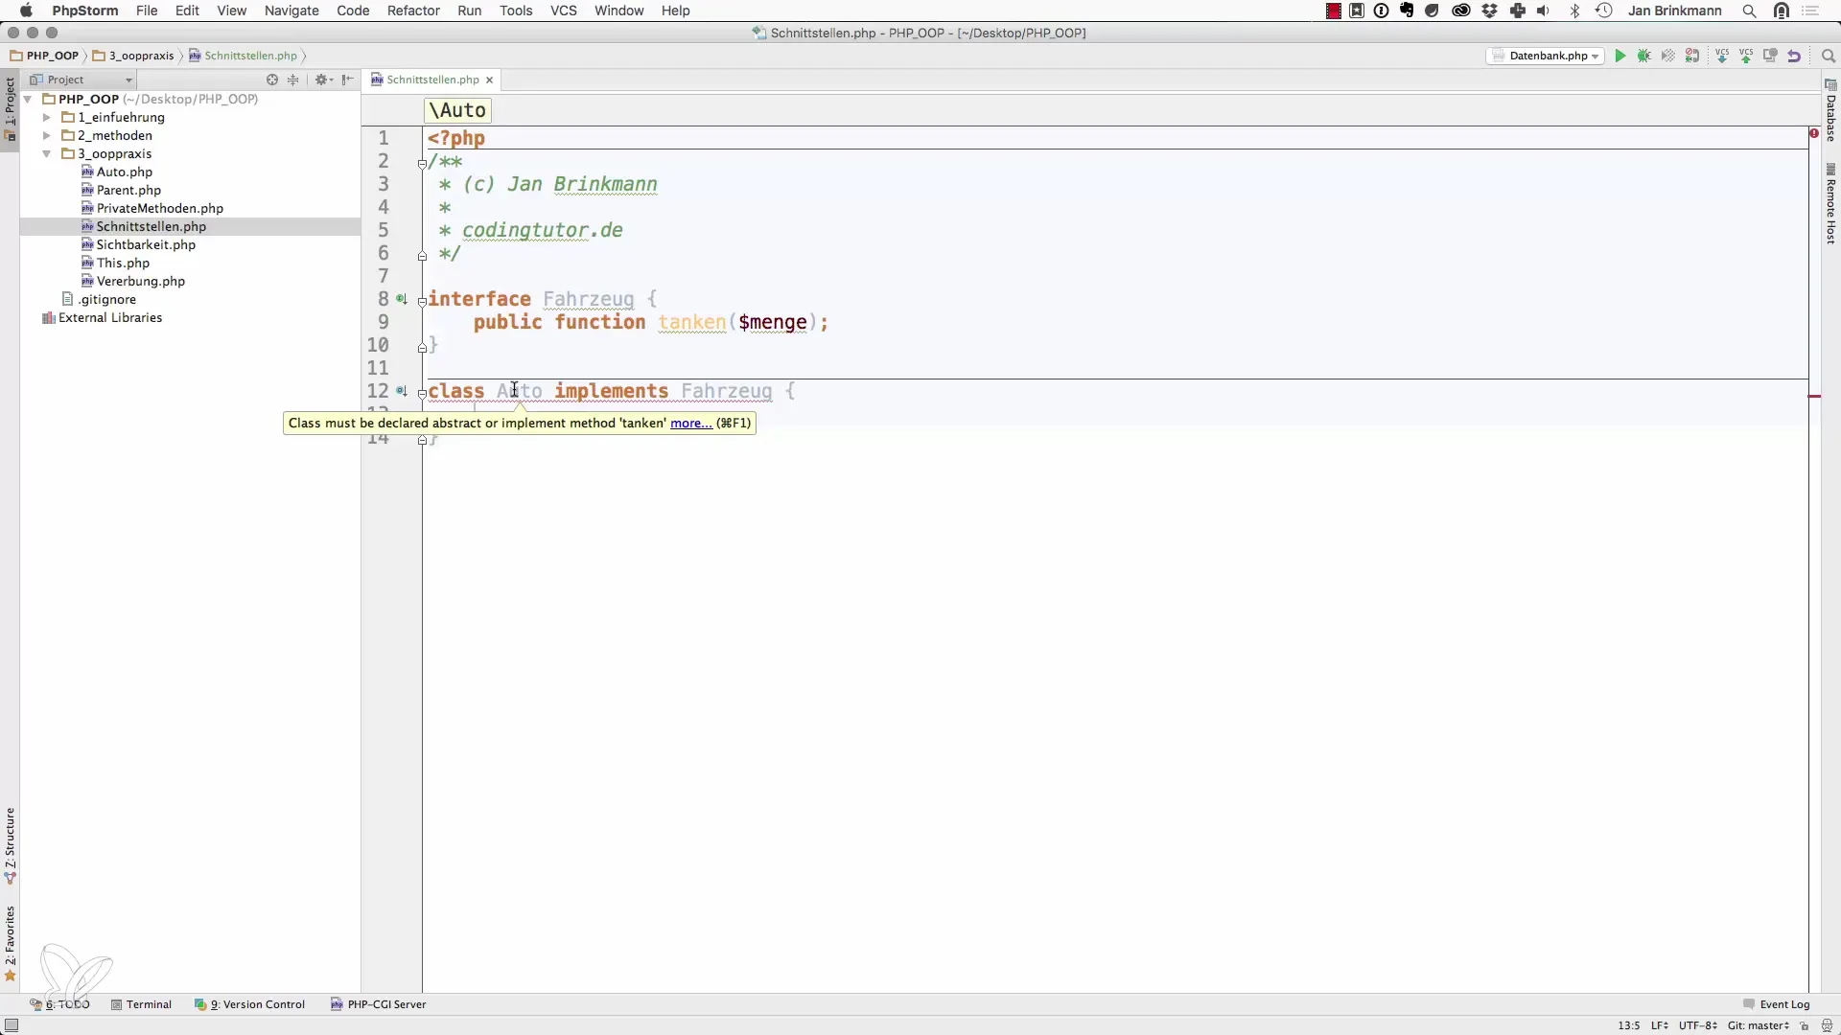Image resolution: width=1841 pixels, height=1035 pixels.
Task: Open the Tools menu
Action: coord(516,11)
